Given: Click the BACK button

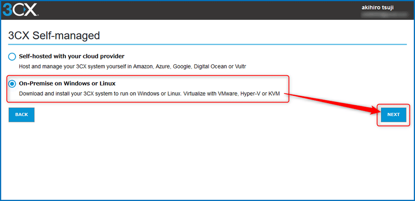Looking at the screenshot, I should coord(21,115).
